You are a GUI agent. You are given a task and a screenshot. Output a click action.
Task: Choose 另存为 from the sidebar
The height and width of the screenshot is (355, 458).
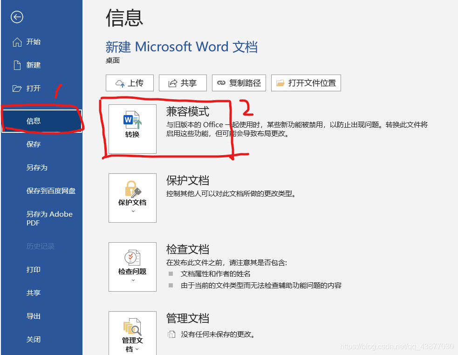pyautogui.click(x=37, y=168)
